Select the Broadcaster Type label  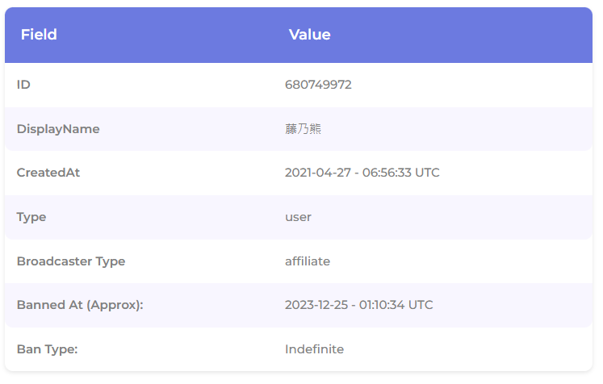[71, 261]
